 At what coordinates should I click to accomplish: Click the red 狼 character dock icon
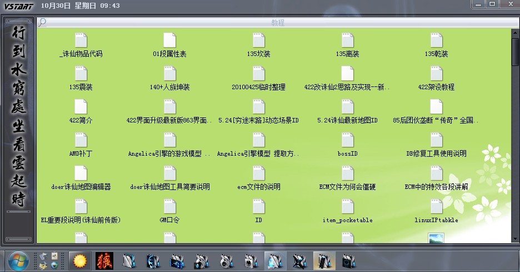click(104, 260)
